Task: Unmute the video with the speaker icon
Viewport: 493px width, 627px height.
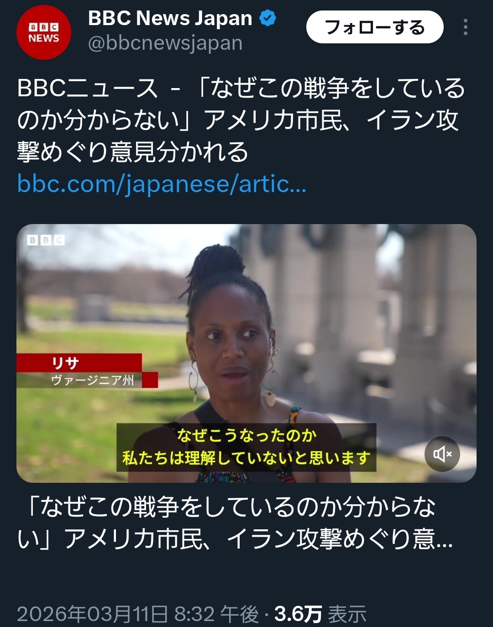Action: 442,454
